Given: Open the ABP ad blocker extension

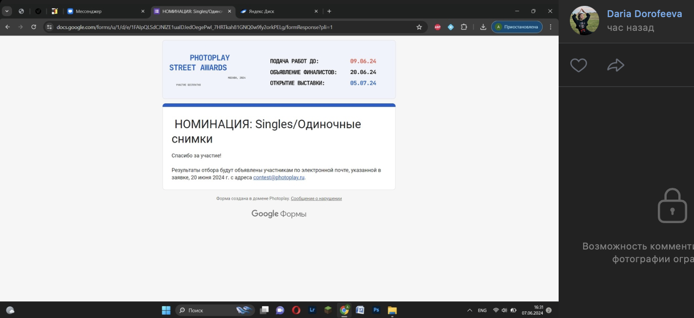Looking at the screenshot, I should point(437,27).
